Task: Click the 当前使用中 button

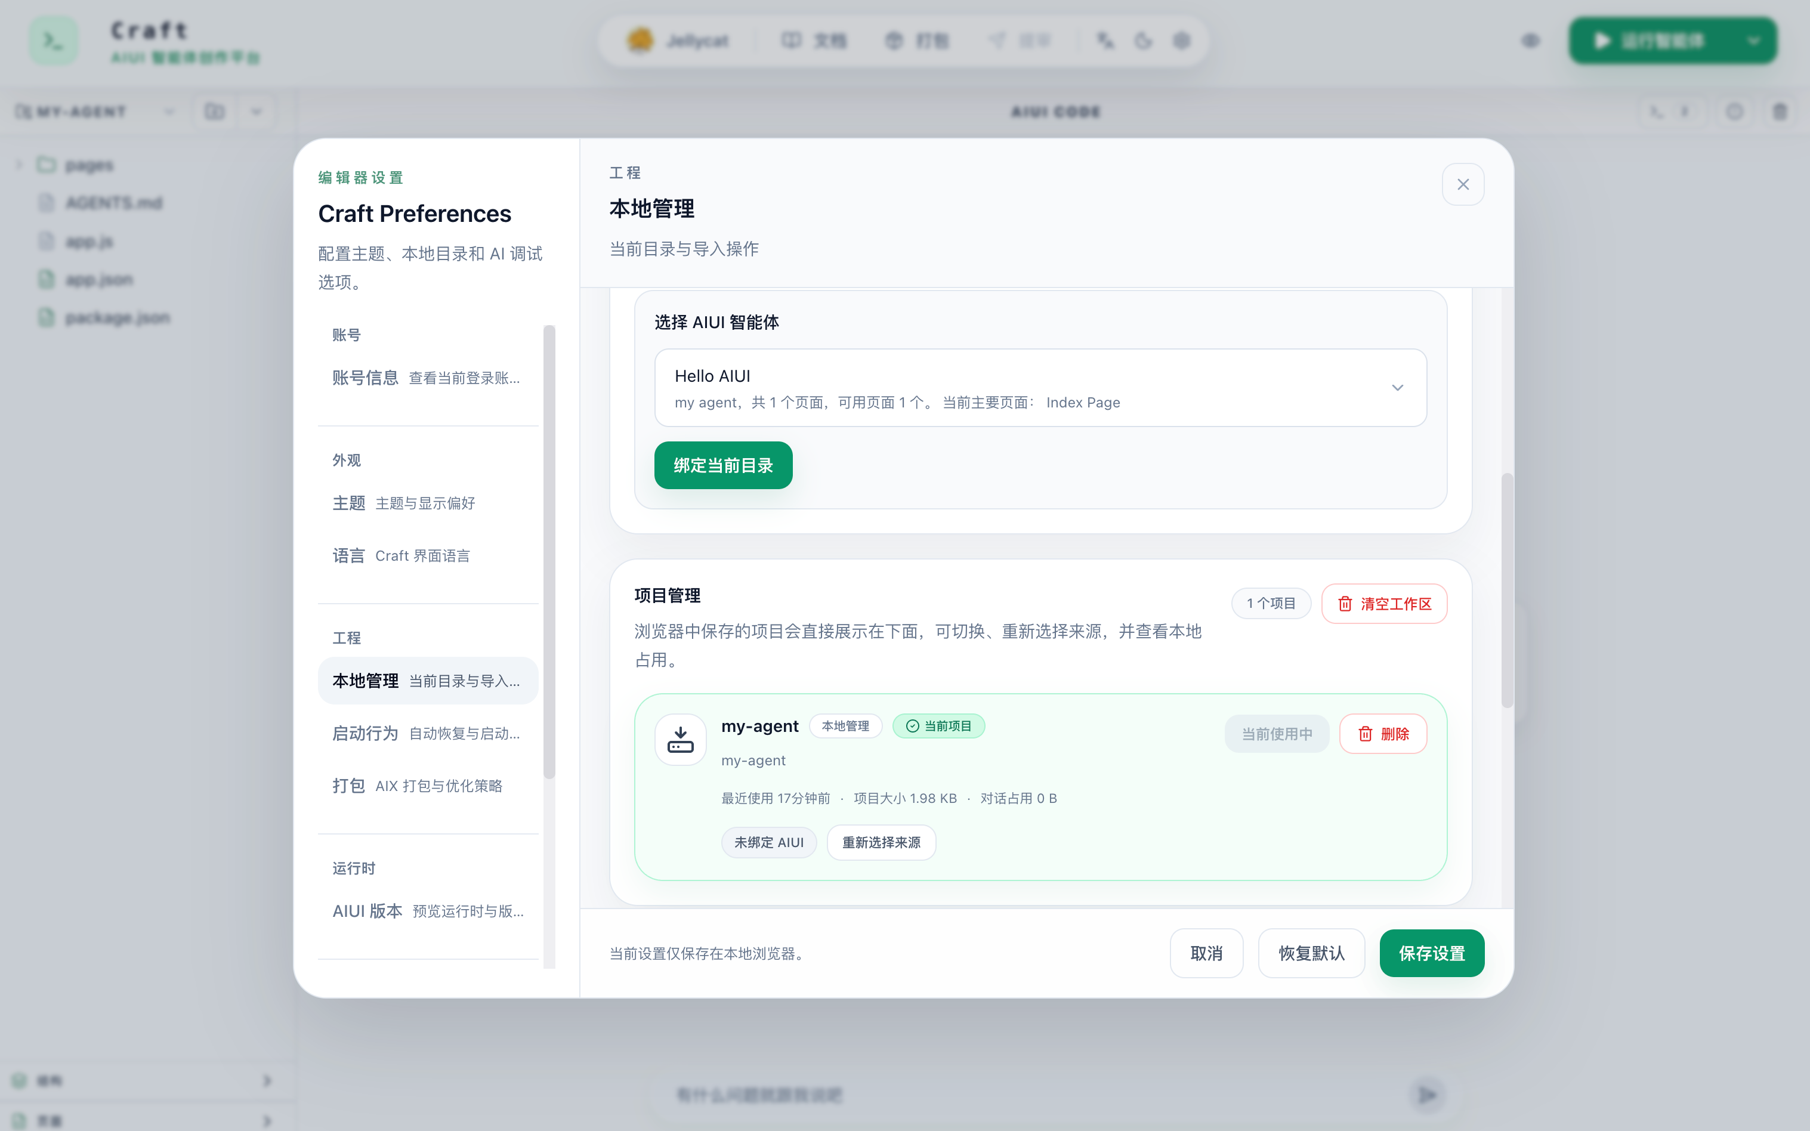Action: 1277,734
